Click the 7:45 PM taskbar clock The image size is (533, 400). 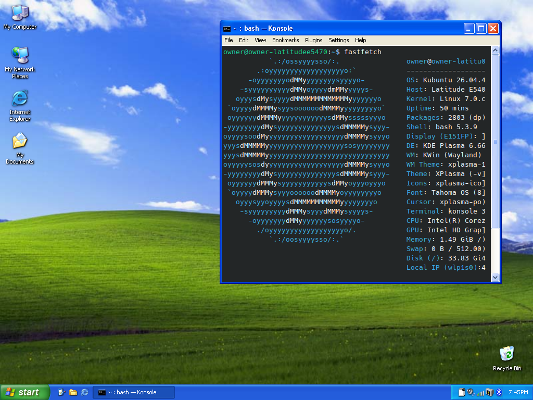coord(518,392)
